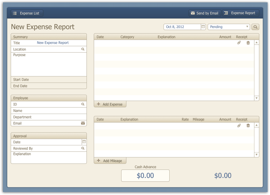Click inside the Cash Advance amount field
The image size is (270, 195).
pos(145,175)
